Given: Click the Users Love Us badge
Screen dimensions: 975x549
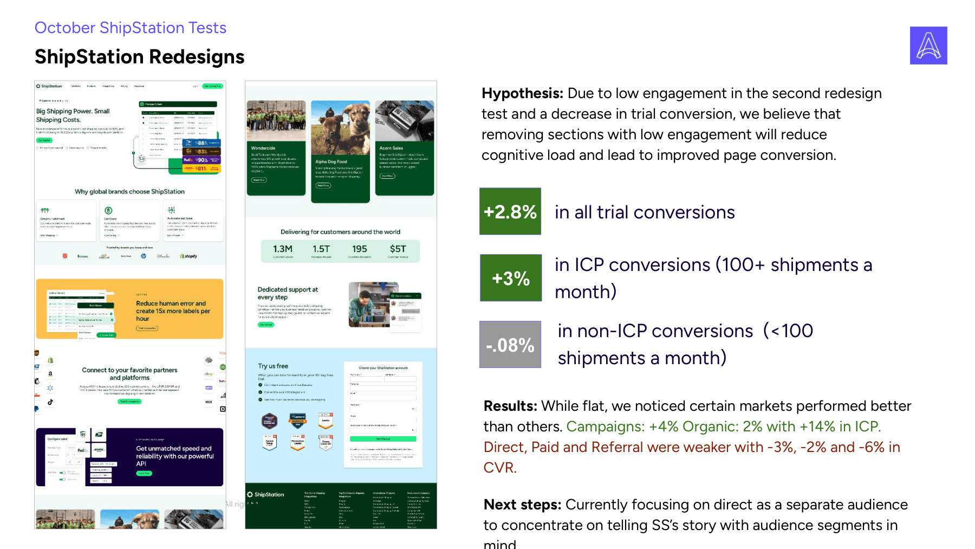Looking at the screenshot, I should pos(326,442).
